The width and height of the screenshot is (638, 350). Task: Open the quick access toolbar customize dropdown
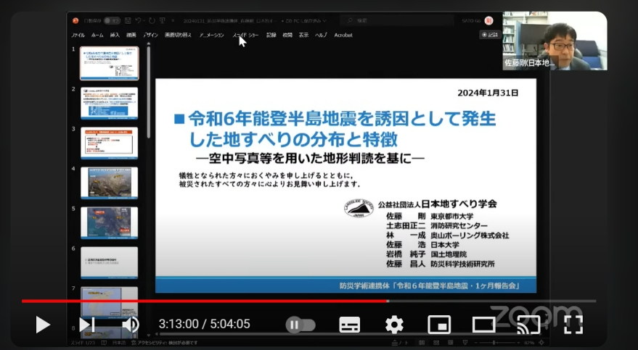coord(173,21)
